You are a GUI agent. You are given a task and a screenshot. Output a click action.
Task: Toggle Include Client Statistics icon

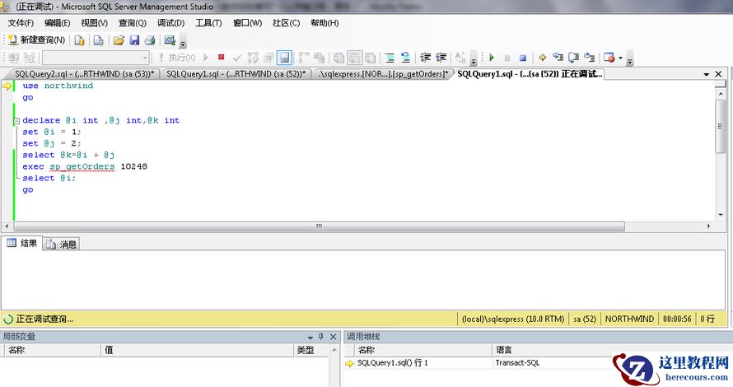pos(320,58)
